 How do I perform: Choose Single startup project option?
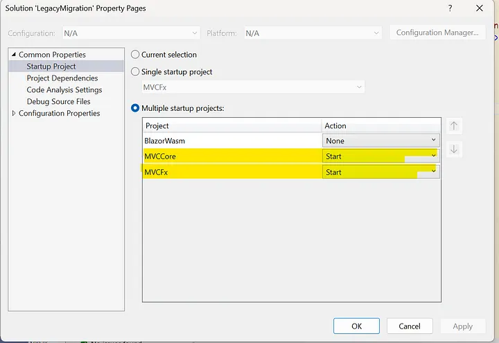click(x=135, y=71)
